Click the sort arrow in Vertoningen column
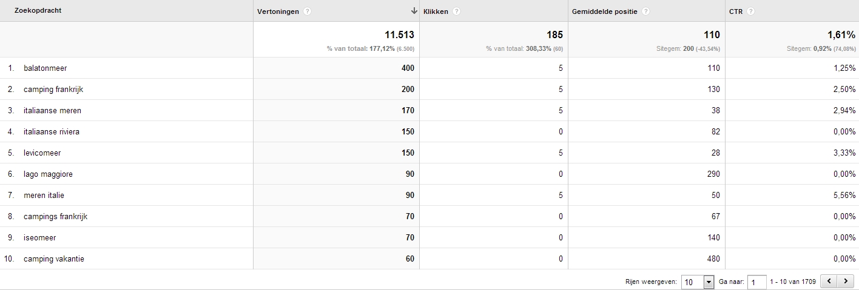The image size is (859, 290). [414, 11]
